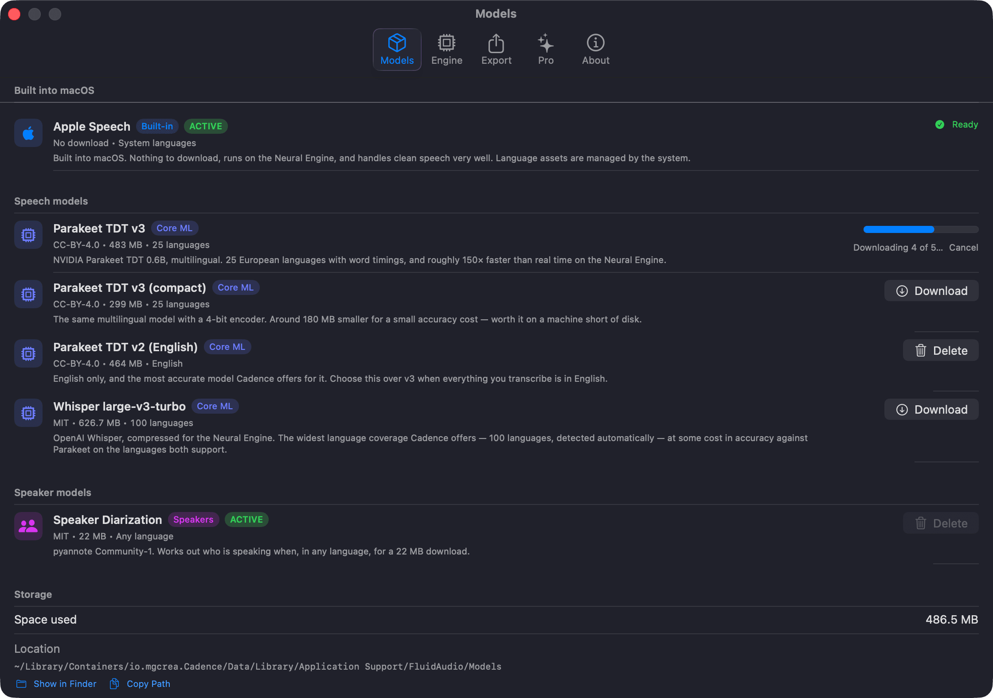This screenshot has width=993, height=698.
Task: Open the About tab
Action: click(595, 50)
